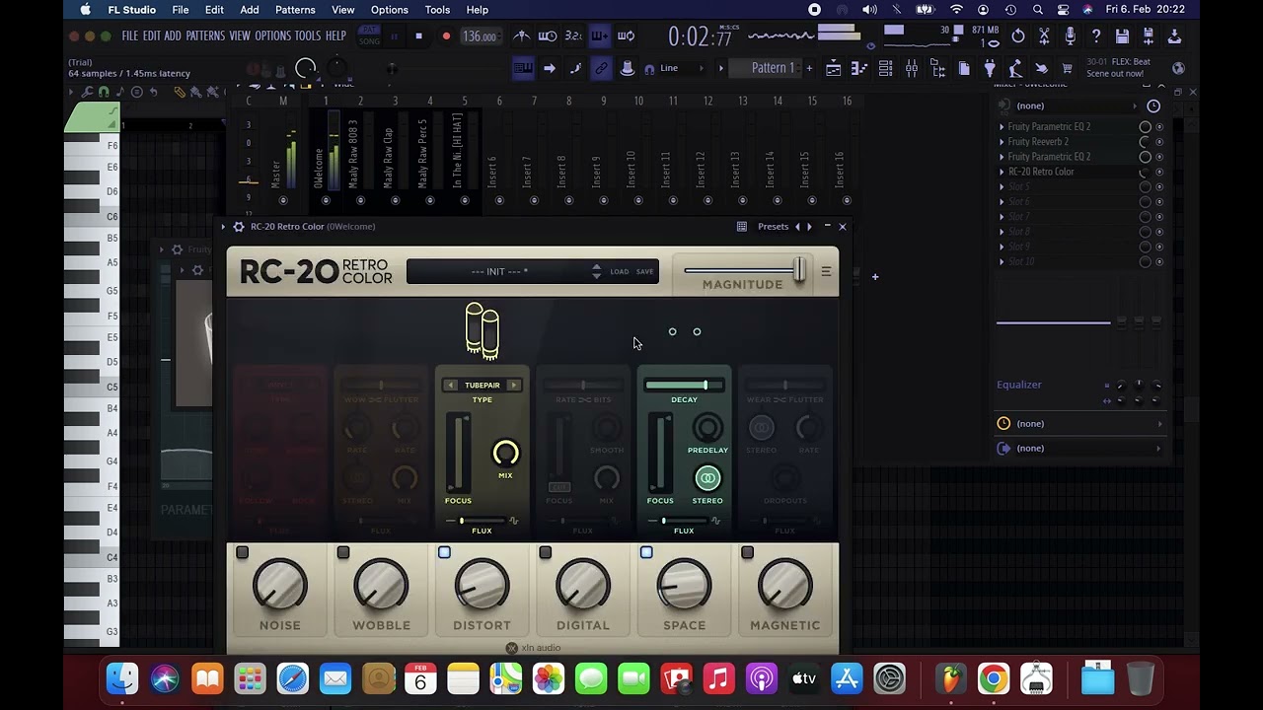Add a new pattern with plus button

click(x=809, y=68)
